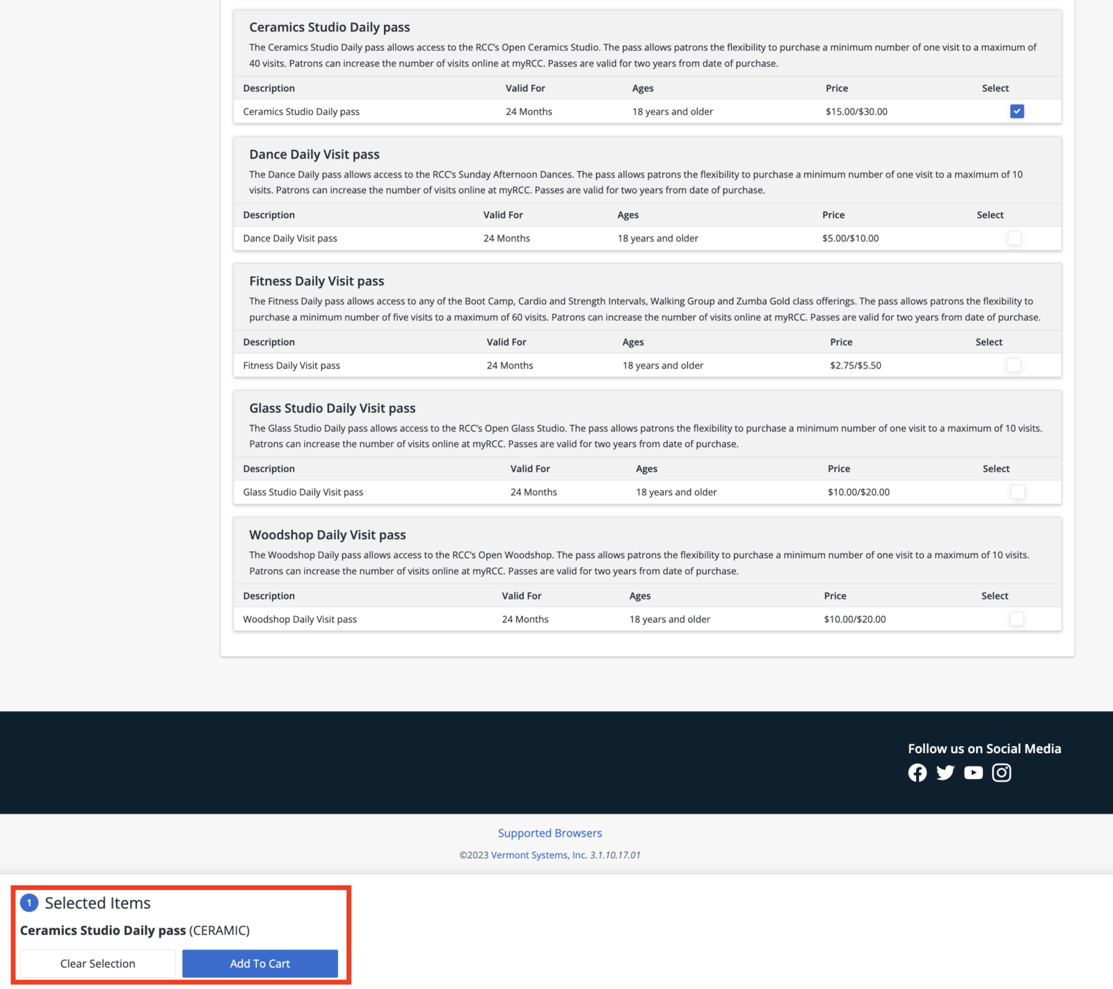This screenshot has height=989, width=1113.
Task: Open the YouTube social media icon
Action: (x=973, y=773)
